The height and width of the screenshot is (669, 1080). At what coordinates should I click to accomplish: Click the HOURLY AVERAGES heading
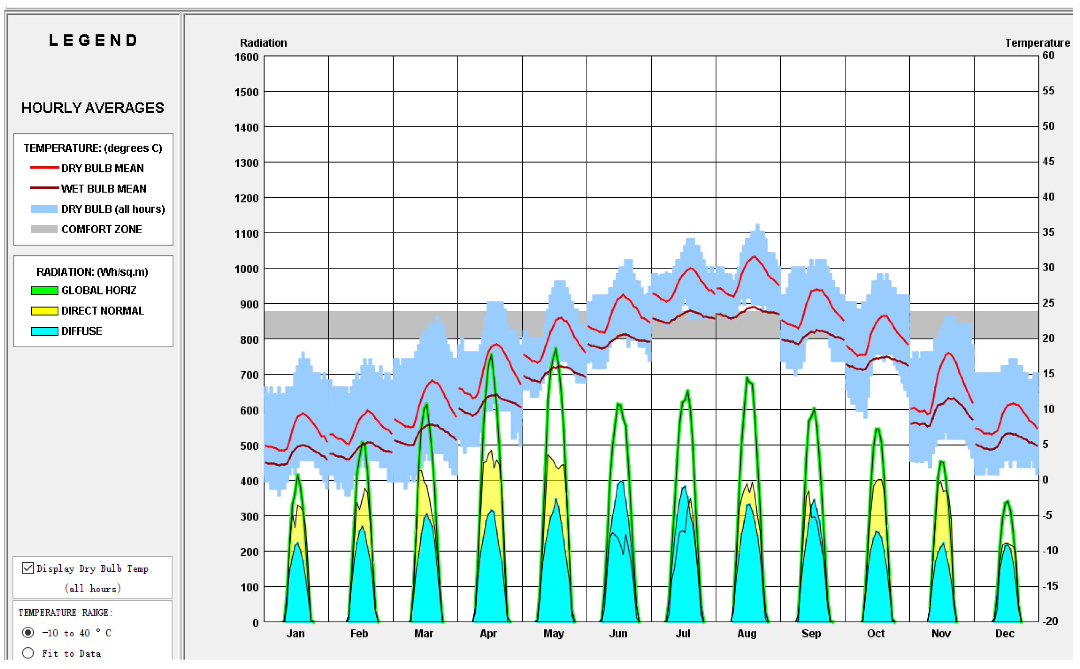[92, 108]
